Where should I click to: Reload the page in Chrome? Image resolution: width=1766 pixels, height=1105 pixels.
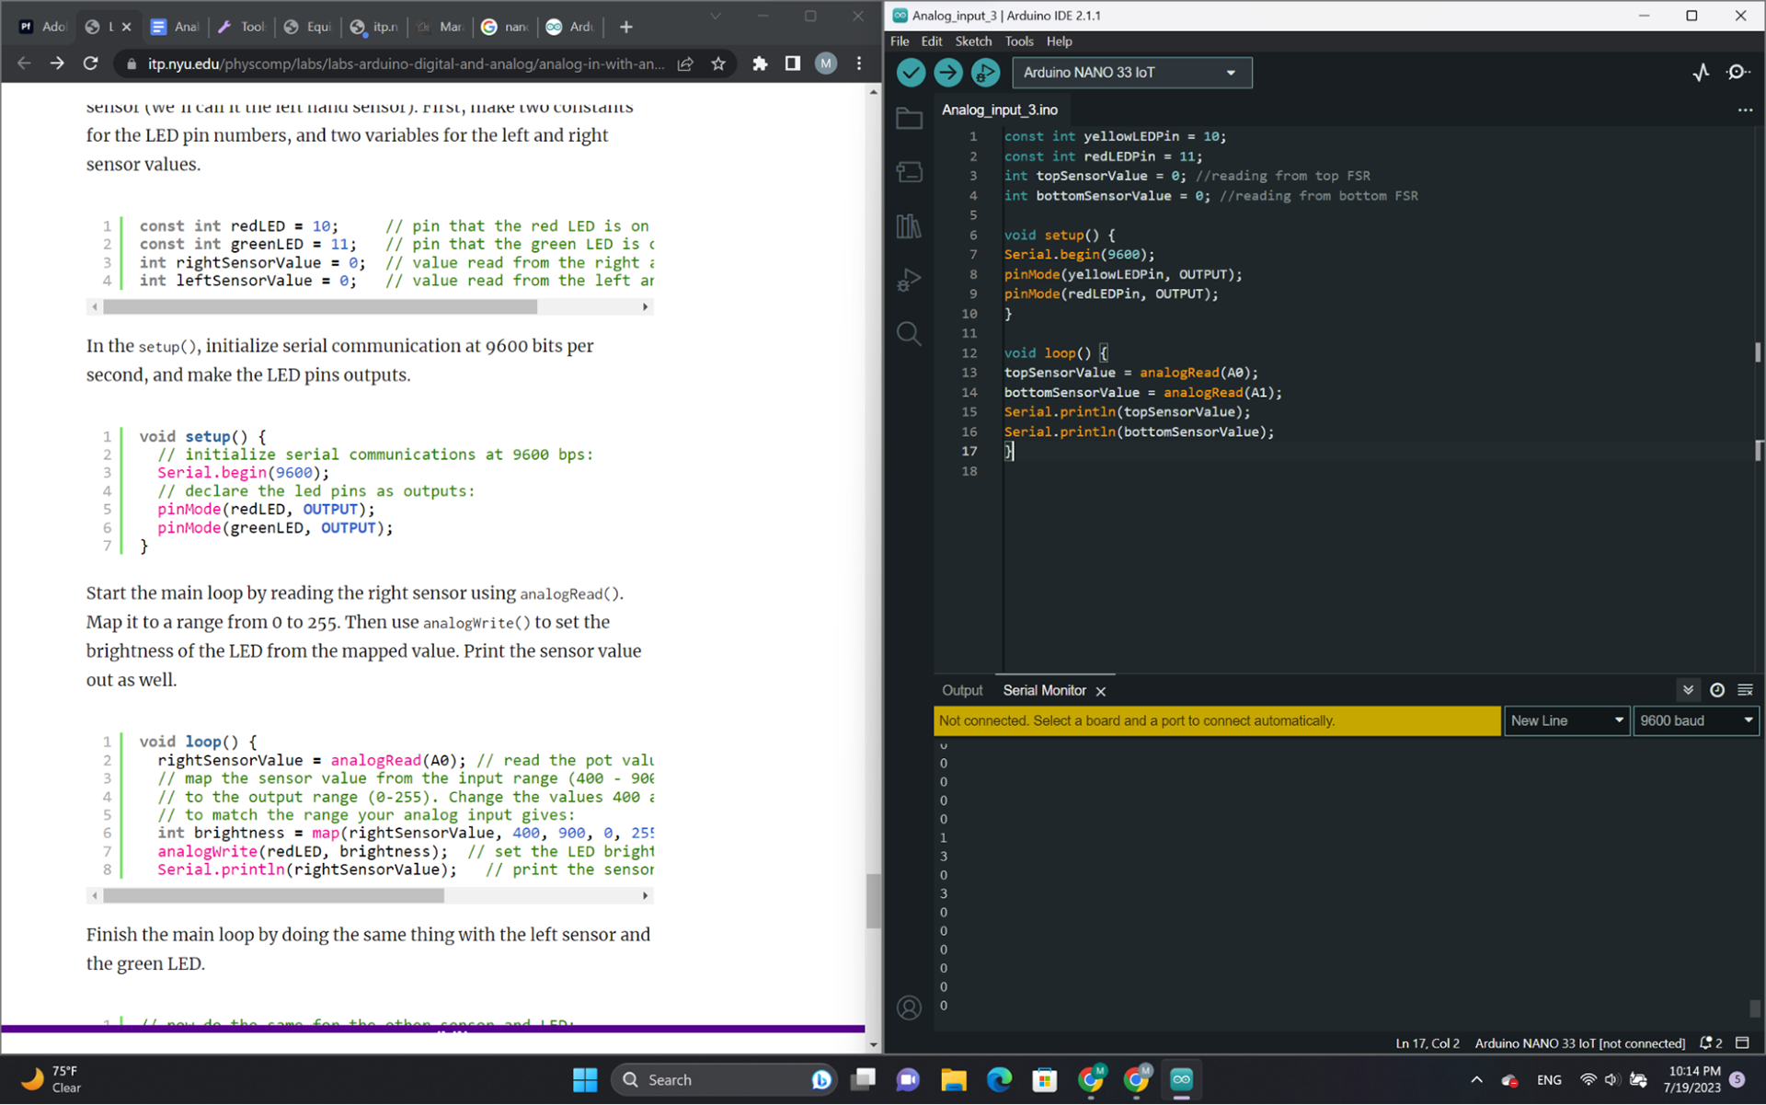90,63
